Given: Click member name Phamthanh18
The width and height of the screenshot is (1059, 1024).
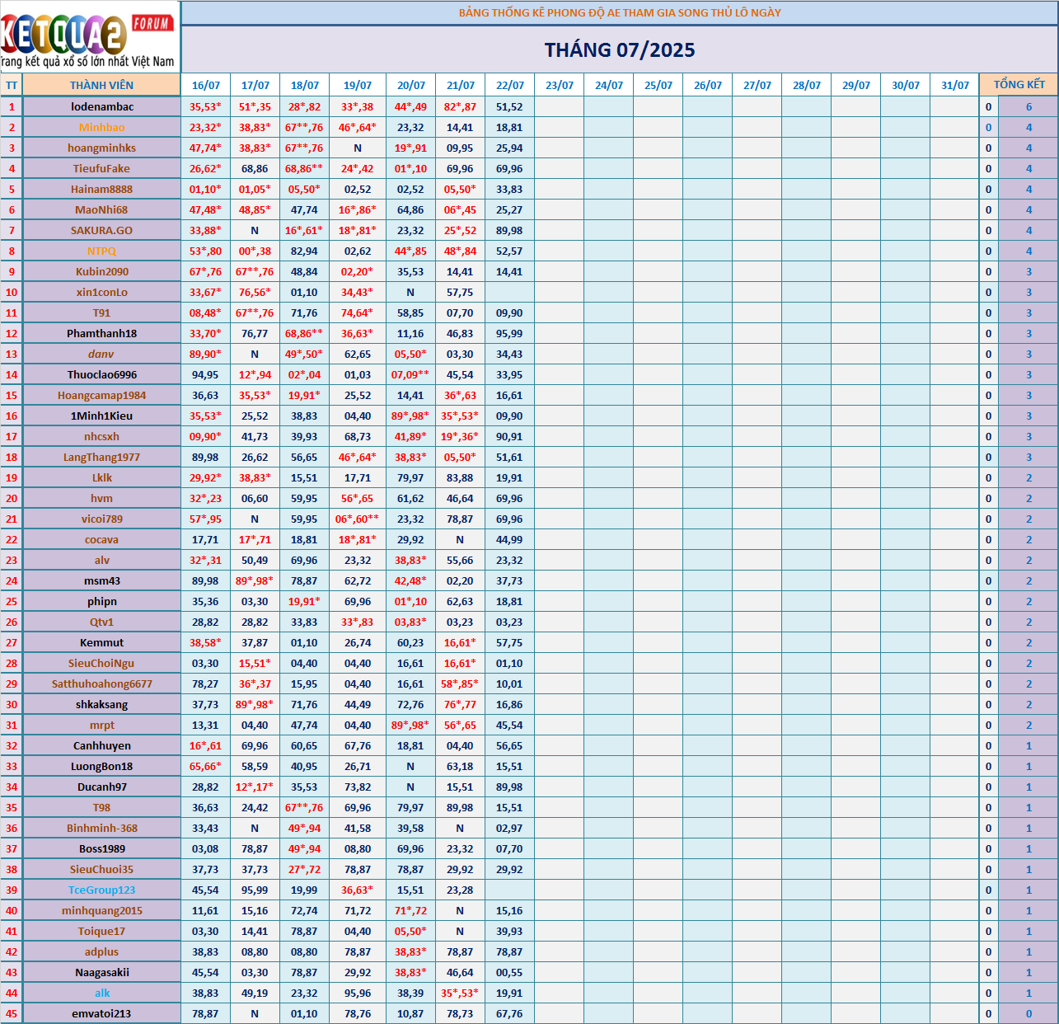Looking at the screenshot, I should [102, 333].
